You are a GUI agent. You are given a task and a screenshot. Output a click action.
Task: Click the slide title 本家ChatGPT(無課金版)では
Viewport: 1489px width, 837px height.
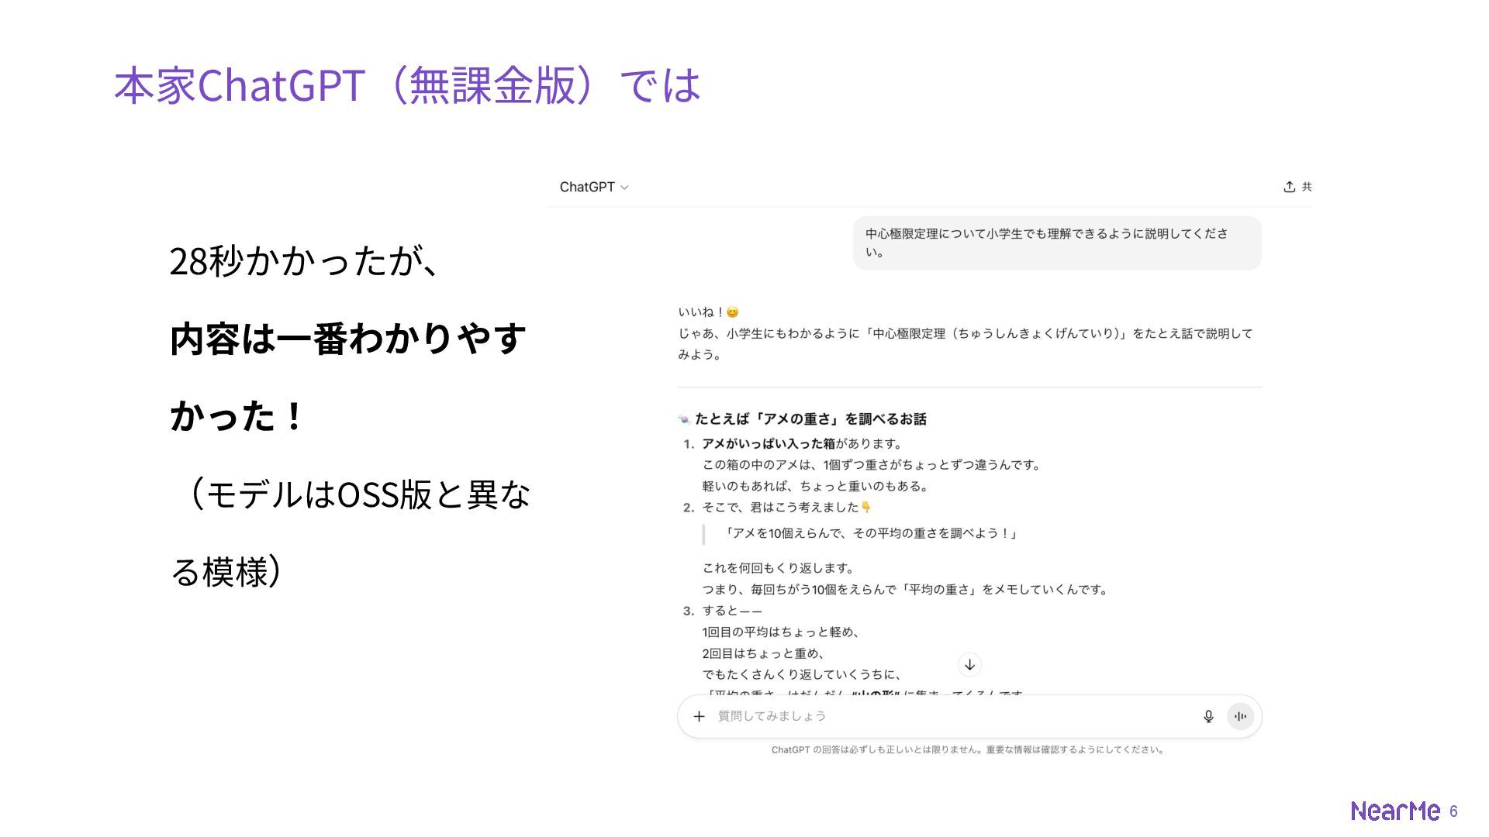pyautogui.click(x=407, y=85)
